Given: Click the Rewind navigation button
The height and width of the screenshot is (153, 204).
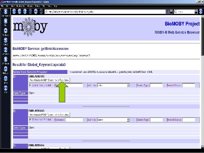Looking at the screenshot, I should pyautogui.click(x=14, y=11).
